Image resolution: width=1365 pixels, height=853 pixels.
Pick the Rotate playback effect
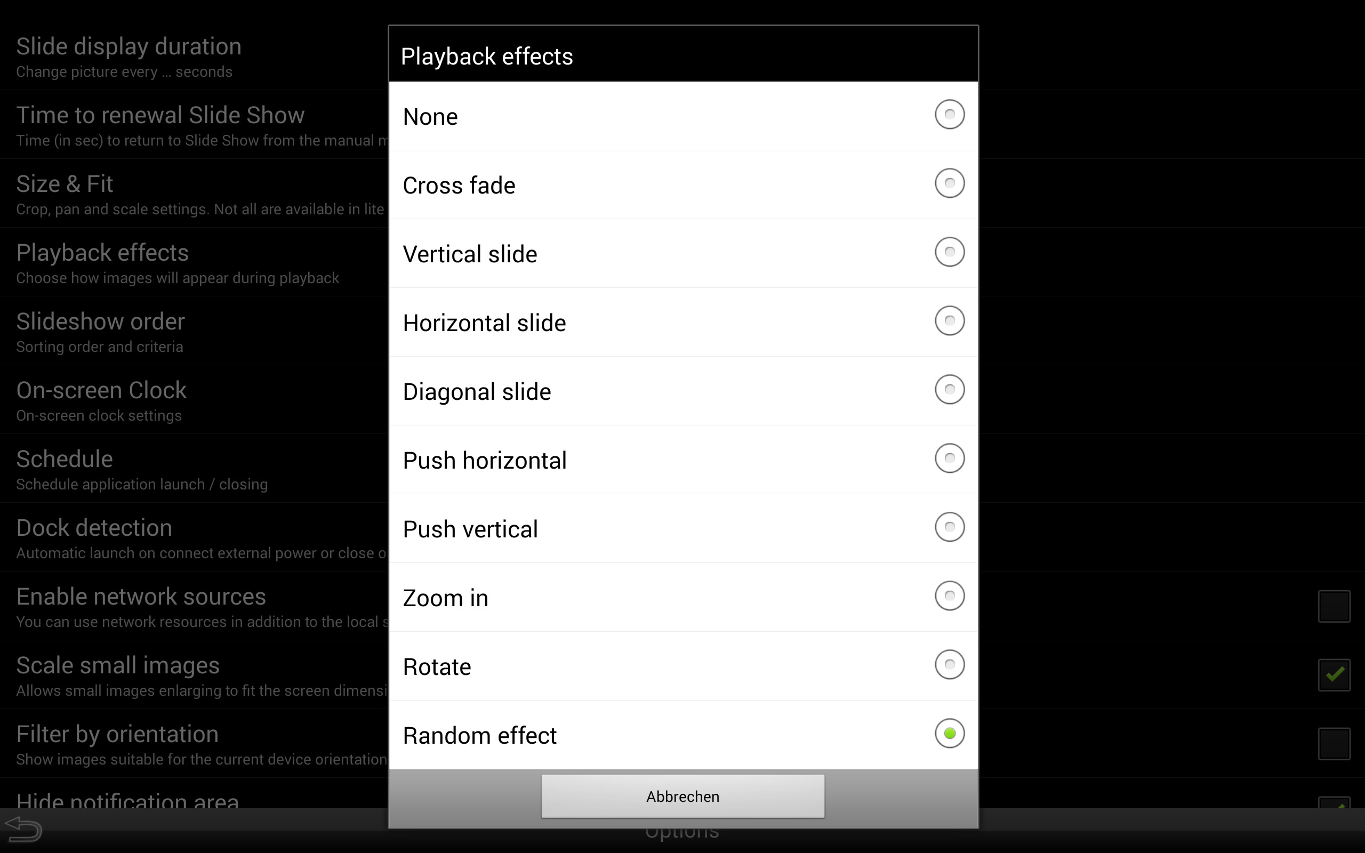[x=949, y=665]
